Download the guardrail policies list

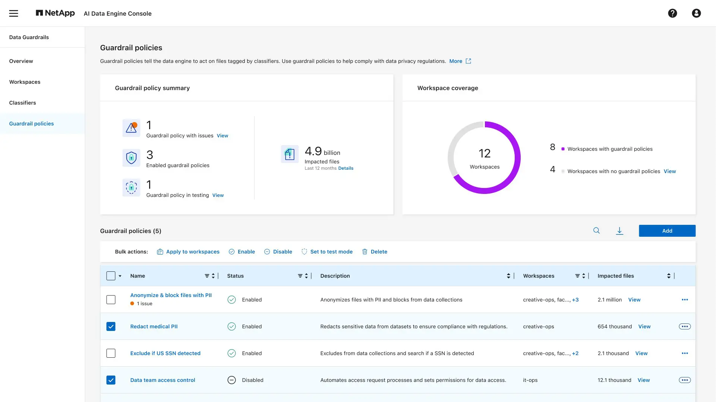point(619,231)
